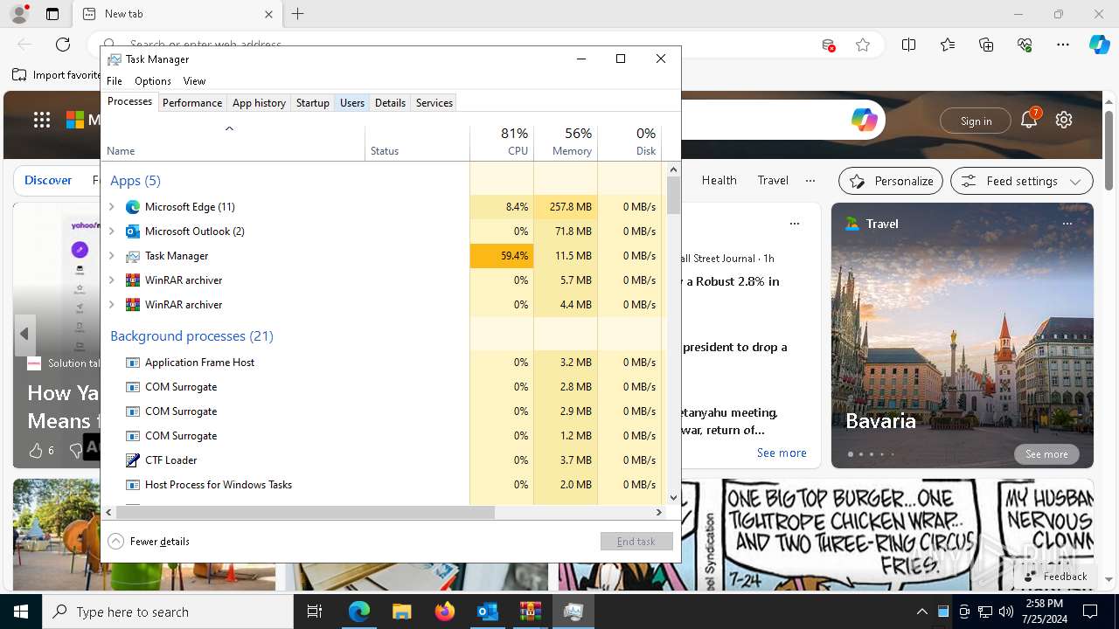
Task: Switch to the Services tab
Action: point(434,103)
